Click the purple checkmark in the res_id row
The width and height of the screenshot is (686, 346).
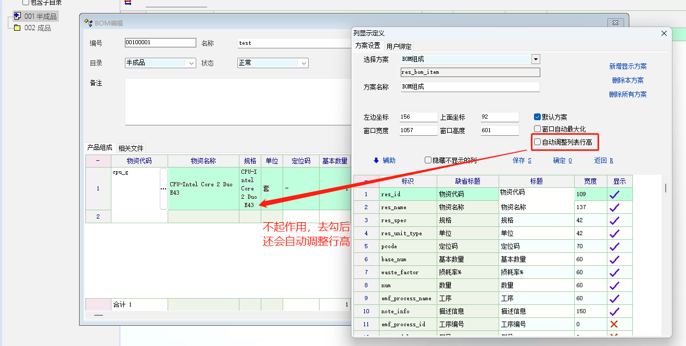pos(615,194)
